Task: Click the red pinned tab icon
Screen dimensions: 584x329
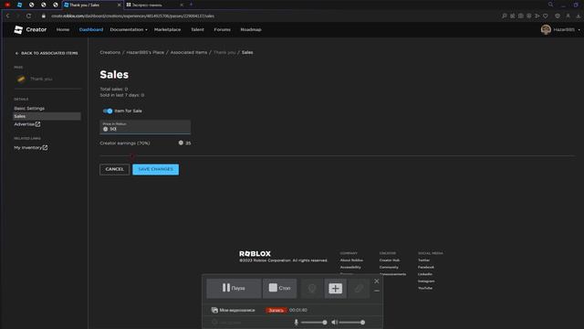Action: (7, 5)
